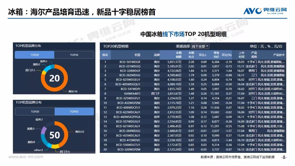295x166 pixels.
Task: Select model BCD-325WDGFU1 in the table
Action: [x=128, y=98]
